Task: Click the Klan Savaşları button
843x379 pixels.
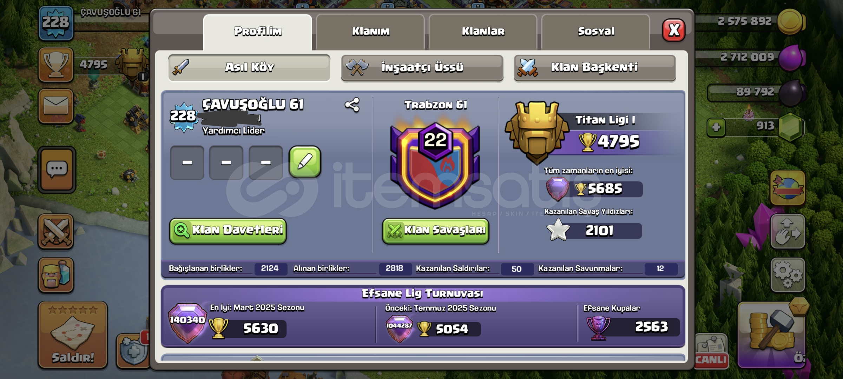Action: coord(436,231)
